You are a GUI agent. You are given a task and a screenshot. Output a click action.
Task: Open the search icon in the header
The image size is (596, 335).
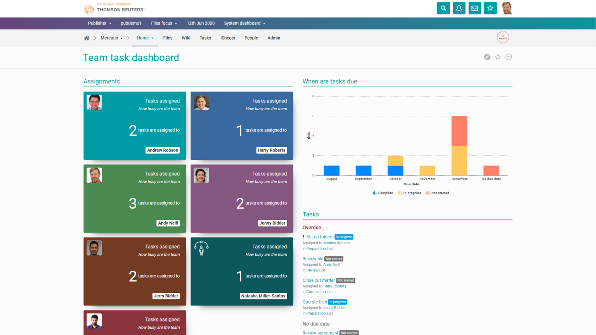click(443, 8)
